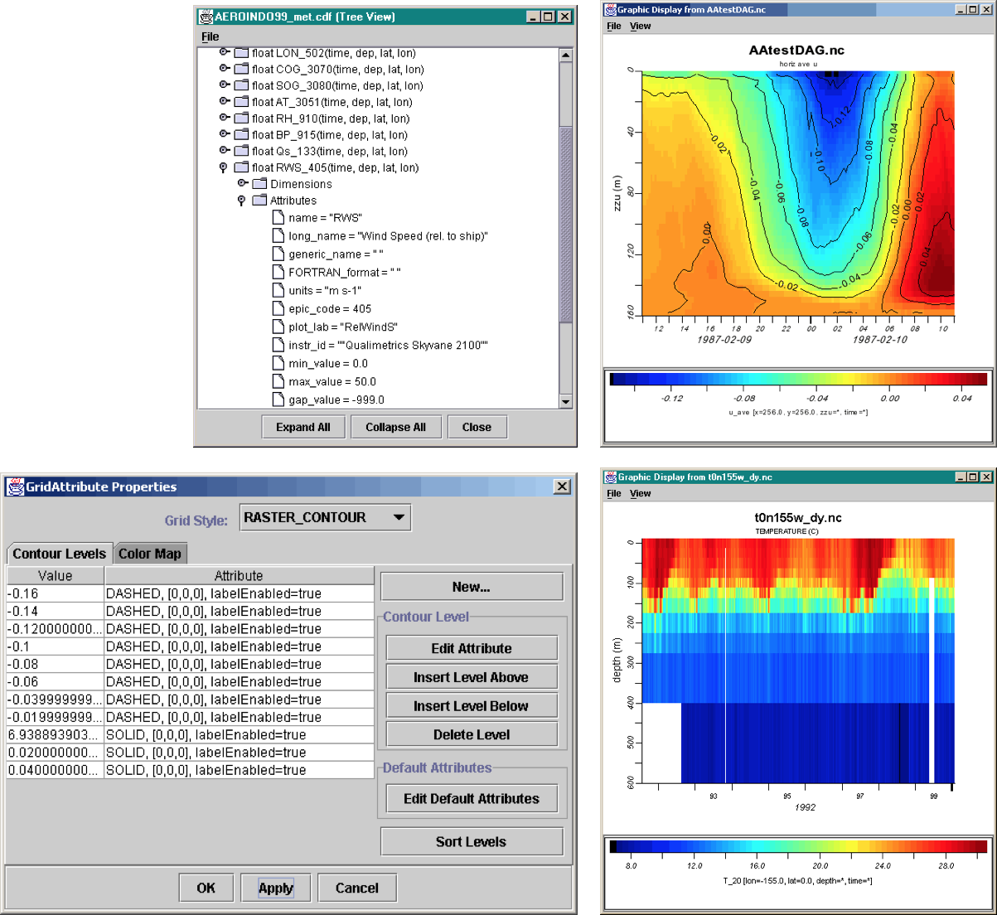Open View menu in AAtestDAG.nc window
997x915 pixels.
(641, 26)
